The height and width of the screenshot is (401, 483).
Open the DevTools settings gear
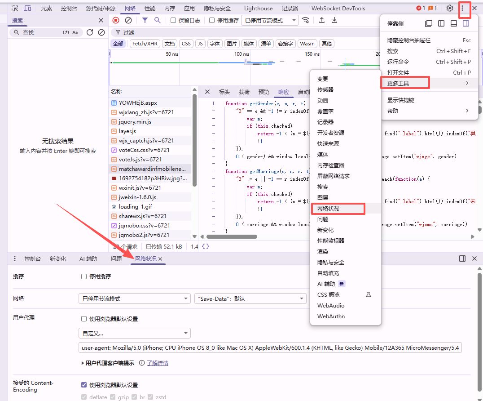449,8
